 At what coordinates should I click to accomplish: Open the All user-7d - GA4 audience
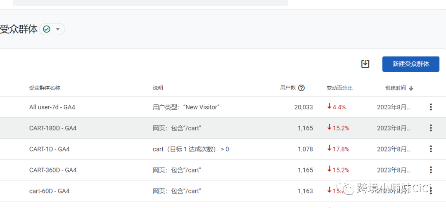pyautogui.click(x=52, y=107)
